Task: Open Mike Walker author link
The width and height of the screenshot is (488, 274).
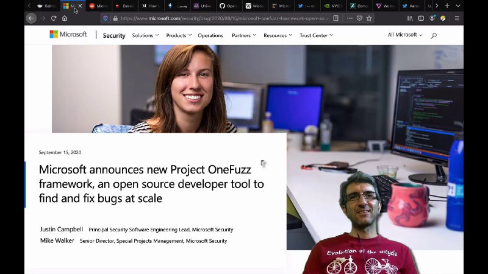Action: click(57, 241)
